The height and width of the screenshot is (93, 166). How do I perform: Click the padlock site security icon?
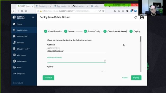(40, 11)
